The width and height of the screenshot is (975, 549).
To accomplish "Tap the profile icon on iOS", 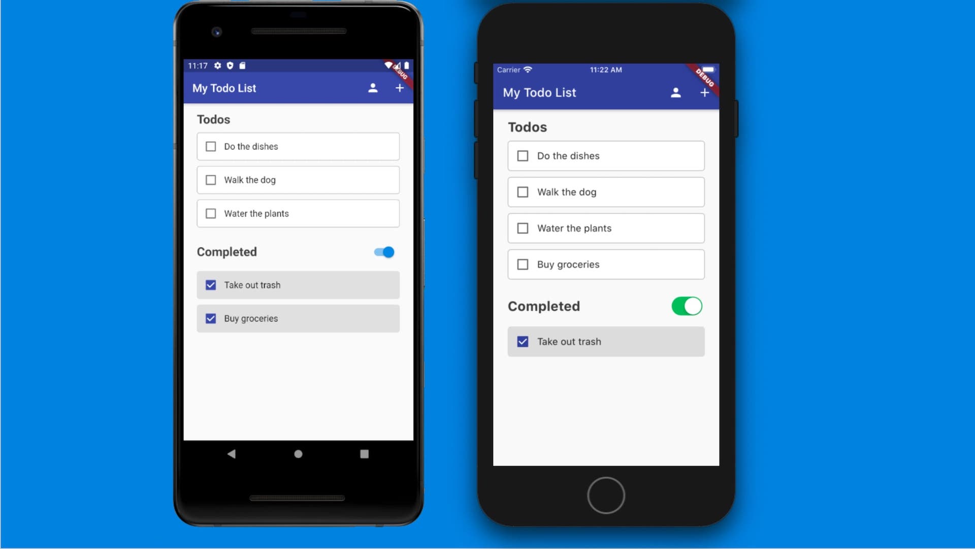I will (675, 92).
